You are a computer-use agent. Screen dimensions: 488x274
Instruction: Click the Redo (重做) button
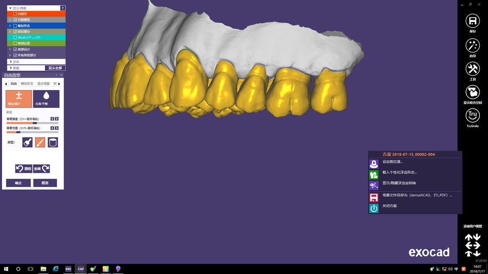coord(41,168)
